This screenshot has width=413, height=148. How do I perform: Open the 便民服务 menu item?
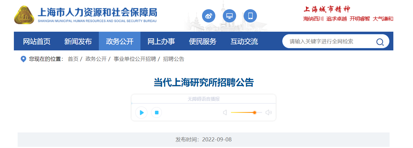[x=203, y=41]
